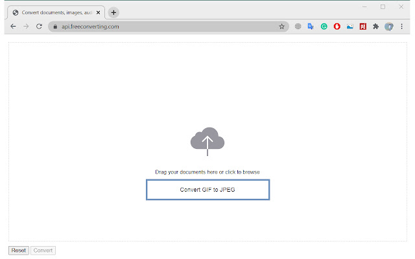Open the gray globe extension icon
The width and height of the screenshot is (415, 259).
tap(298, 27)
